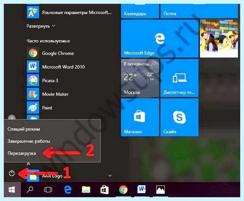Open the Москва weather tile
Screen dimensions: 244x201
tap(140, 78)
